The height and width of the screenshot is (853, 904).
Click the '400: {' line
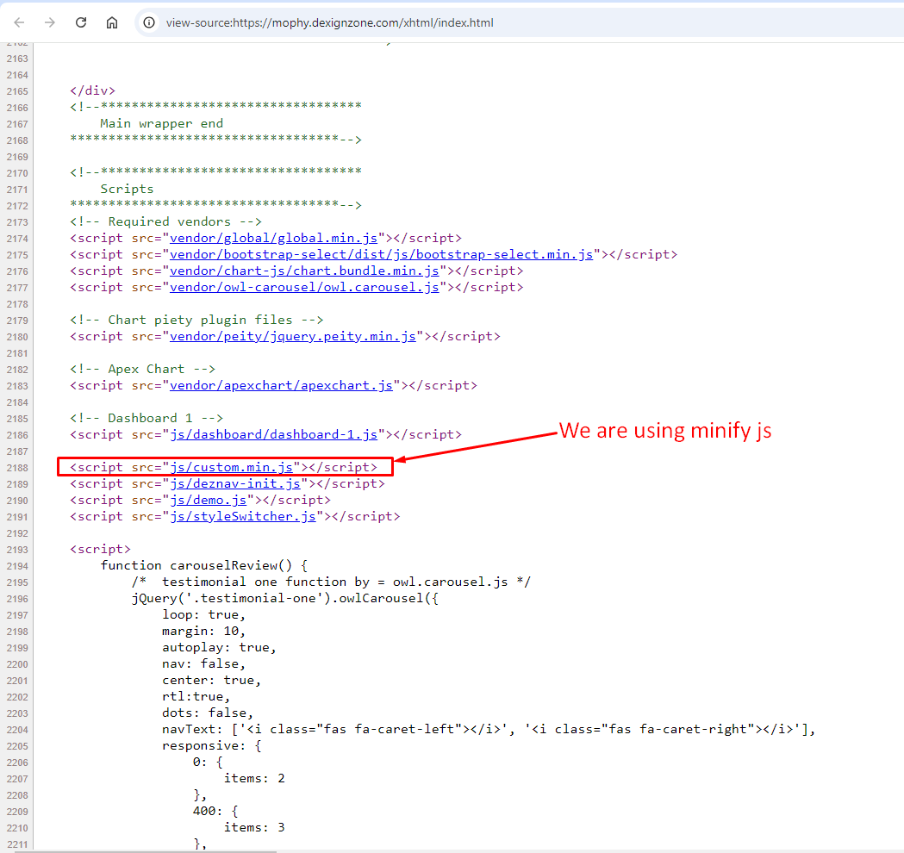tap(215, 812)
